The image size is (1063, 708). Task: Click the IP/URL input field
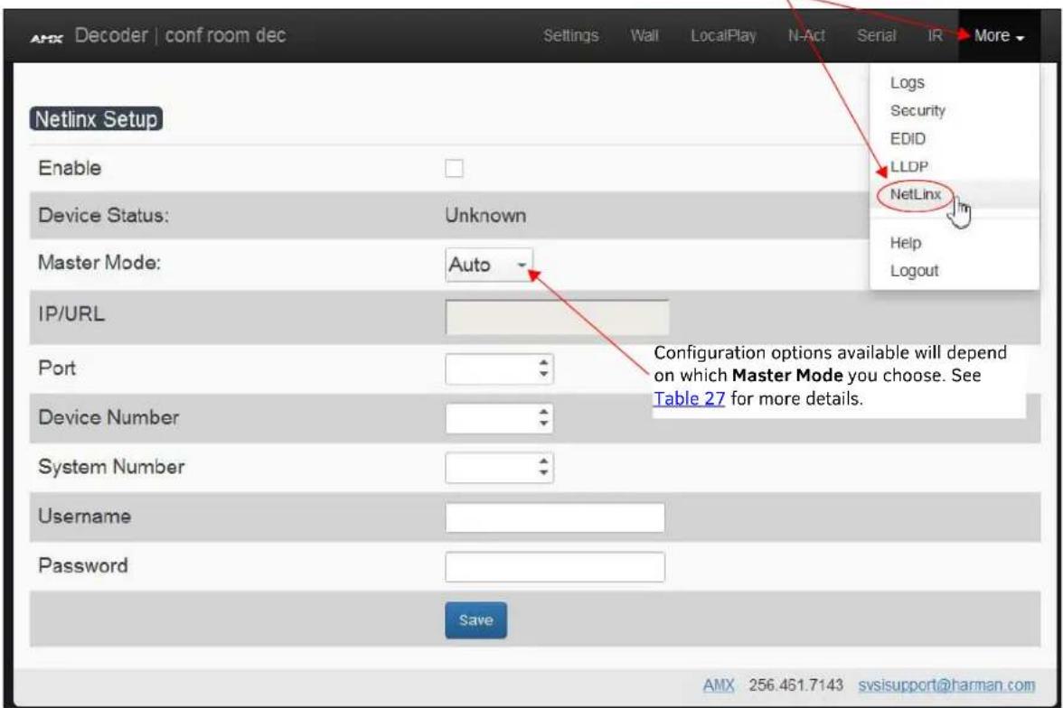pyautogui.click(x=557, y=316)
